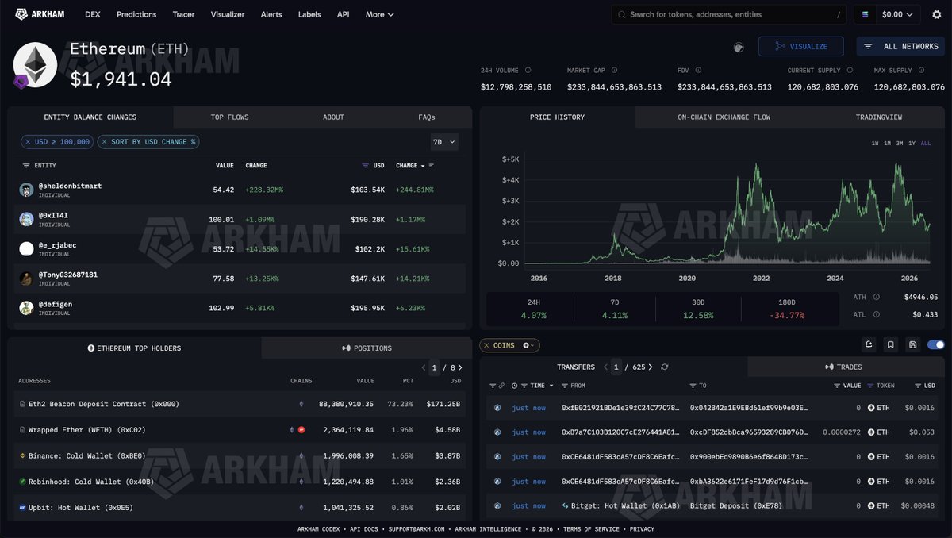Open DEX in the top navigation
The height and width of the screenshot is (538, 952).
coord(92,14)
